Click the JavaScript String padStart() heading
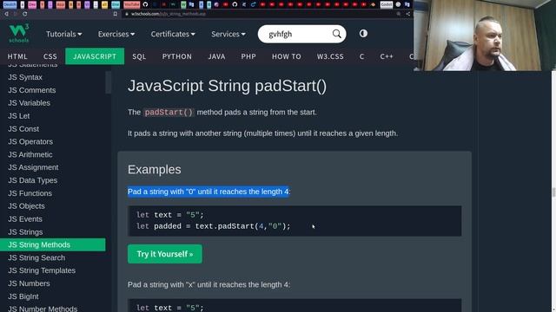556x312 pixels. 227,86
